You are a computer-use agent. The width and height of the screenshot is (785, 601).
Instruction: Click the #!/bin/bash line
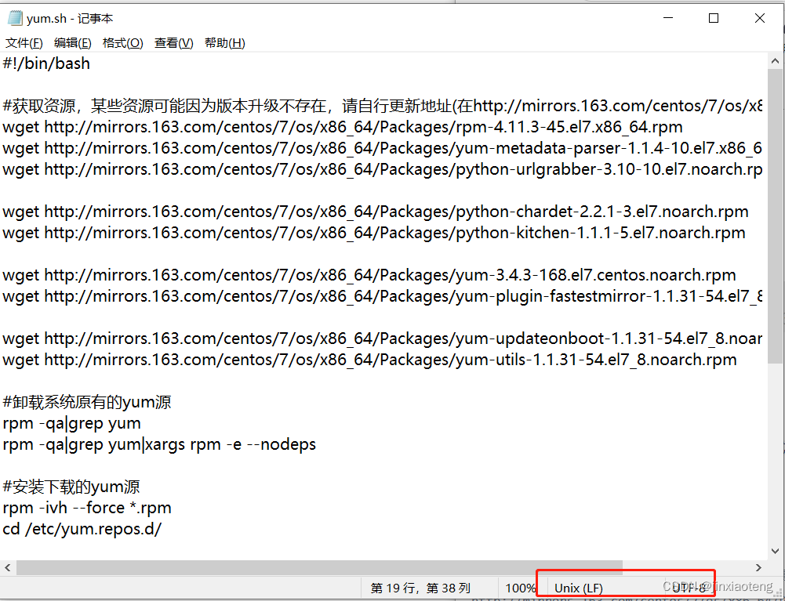click(46, 63)
